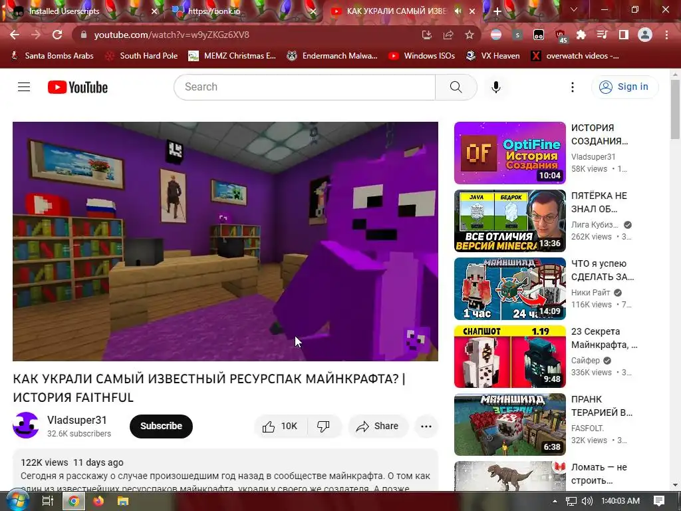Image resolution: width=681 pixels, height=511 pixels.
Task: Open tab search chevron dropdown
Action: tap(574, 9)
